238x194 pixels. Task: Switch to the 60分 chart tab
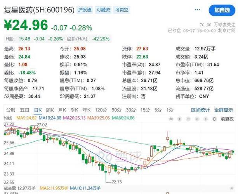pyautogui.click(x=116, y=110)
